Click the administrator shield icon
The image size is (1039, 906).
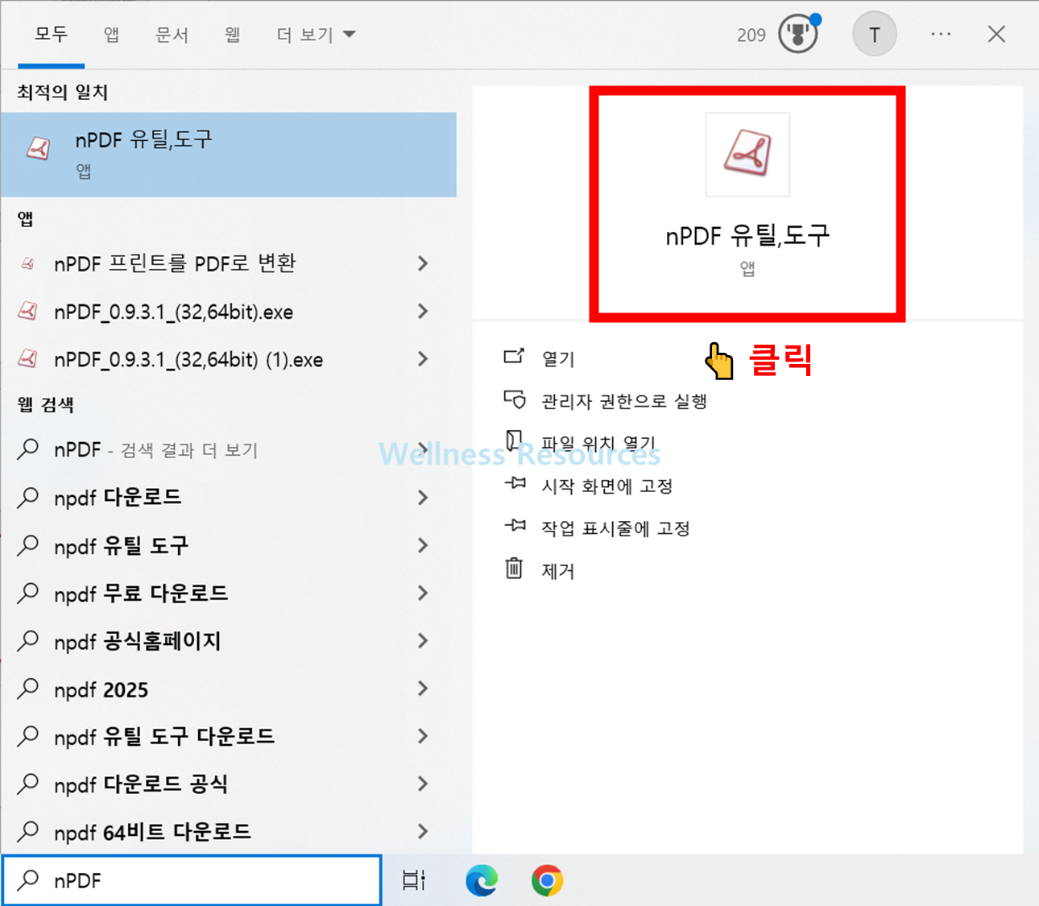coord(514,399)
